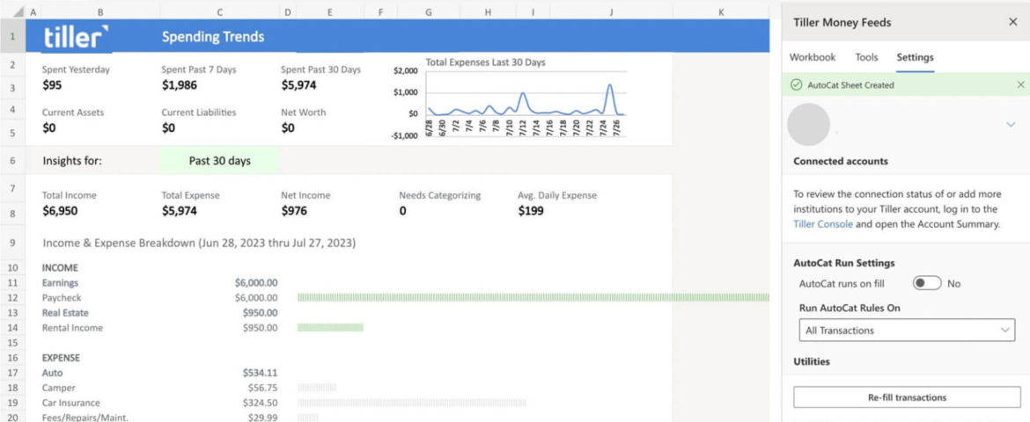Select column header B
This screenshot has width=1030, height=422.
click(x=99, y=11)
